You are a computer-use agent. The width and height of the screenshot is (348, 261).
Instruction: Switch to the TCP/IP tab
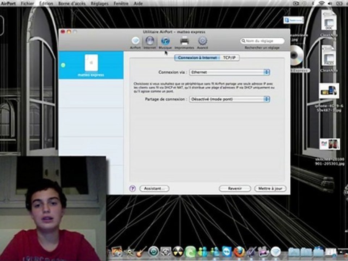[229, 58]
